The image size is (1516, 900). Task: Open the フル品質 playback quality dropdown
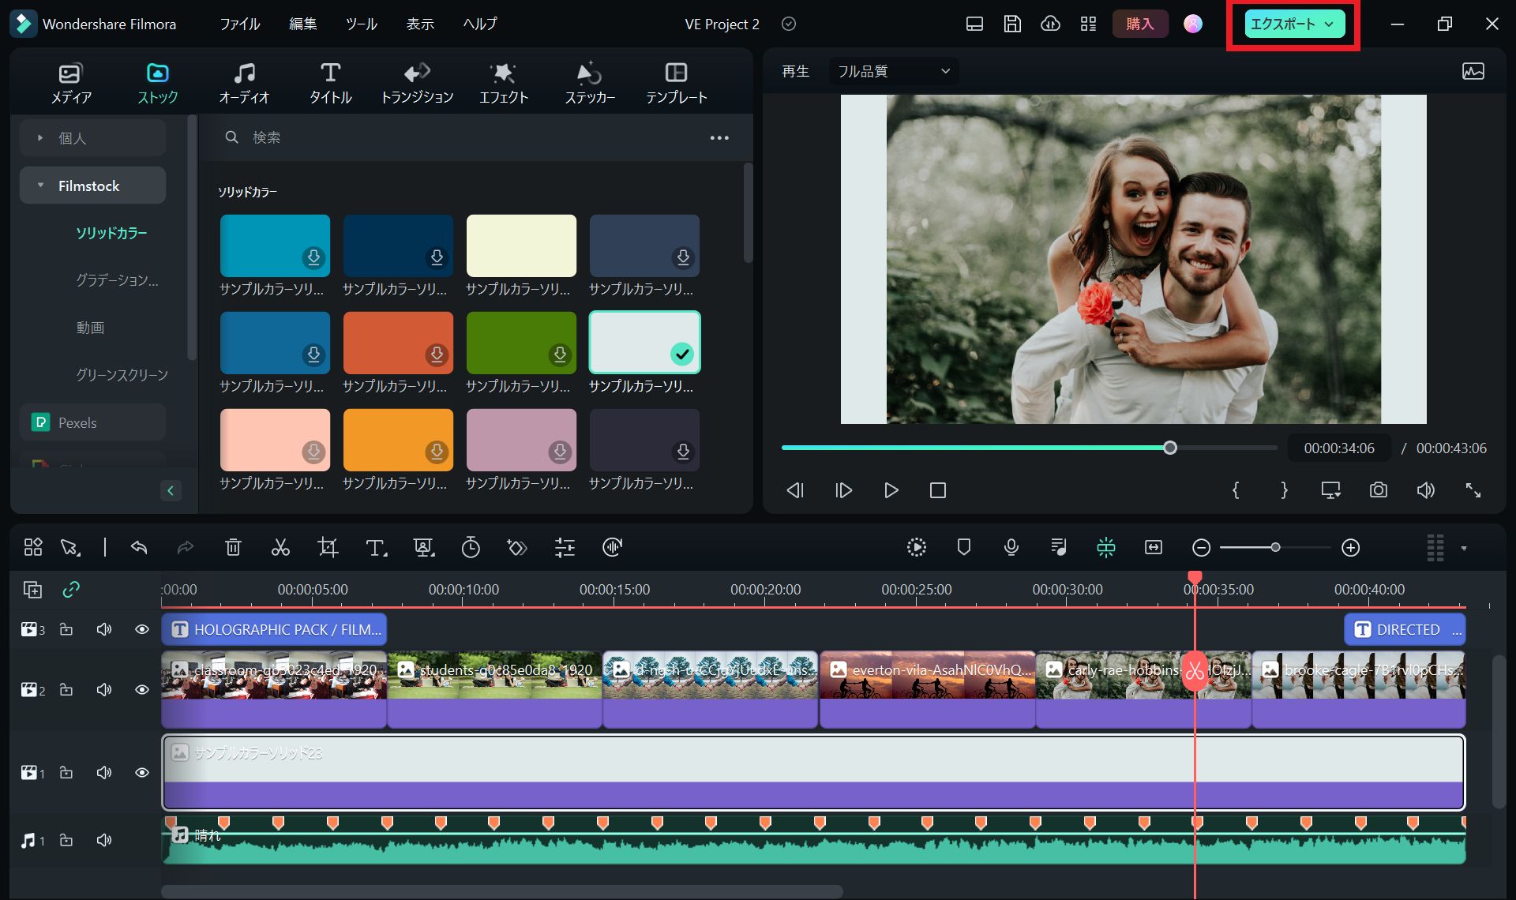(893, 71)
